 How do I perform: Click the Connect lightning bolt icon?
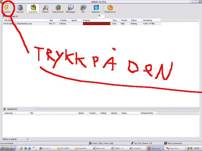(x=6, y=8)
